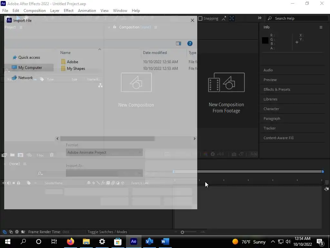Image resolution: width=330 pixels, height=248 pixels.
Task: Click the timeline search magnifier icon
Action: [x=40, y=173]
